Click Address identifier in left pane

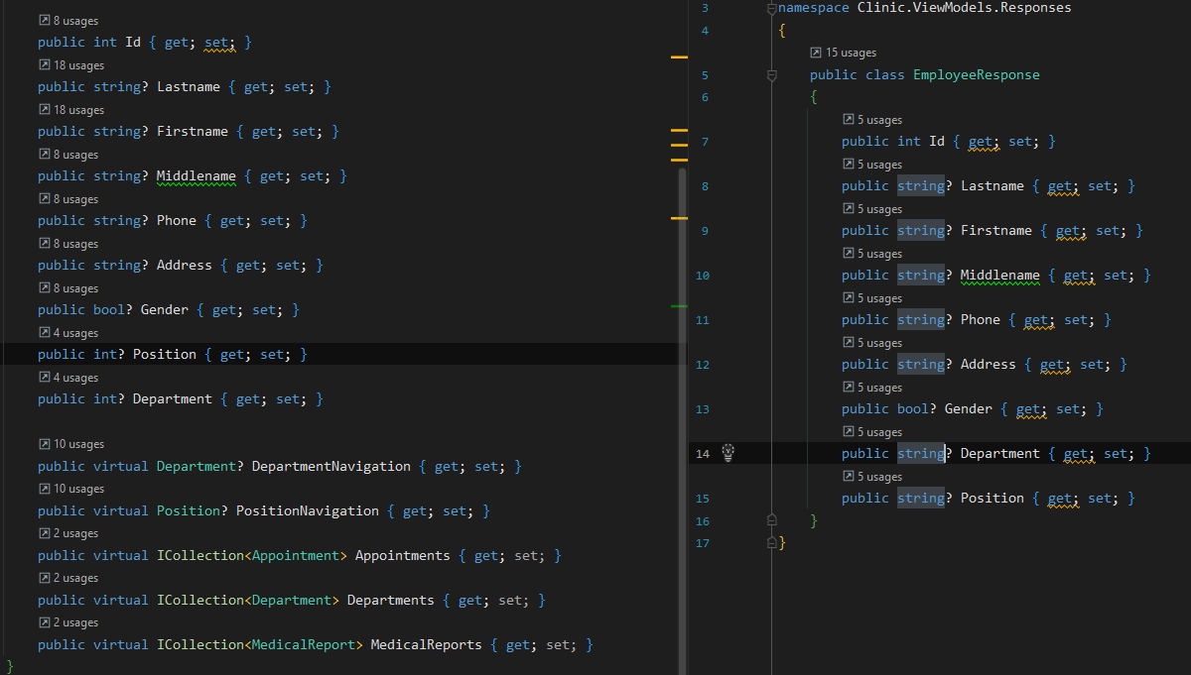point(185,265)
